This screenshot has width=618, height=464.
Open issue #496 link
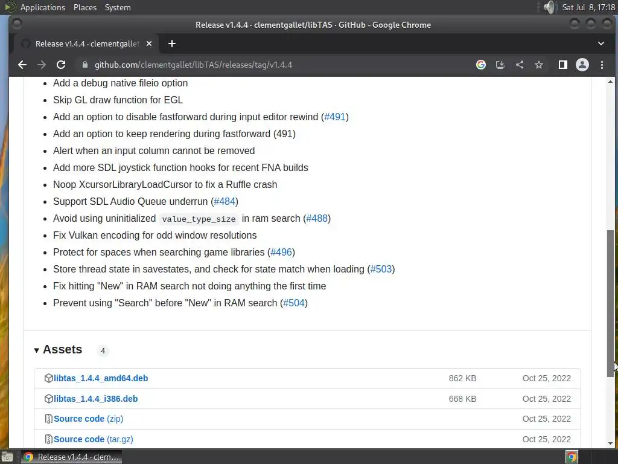pos(281,252)
